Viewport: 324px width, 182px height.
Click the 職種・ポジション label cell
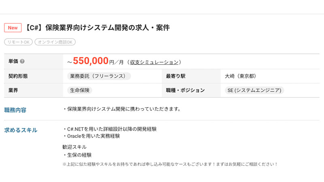pyautogui.click(x=185, y=90)
